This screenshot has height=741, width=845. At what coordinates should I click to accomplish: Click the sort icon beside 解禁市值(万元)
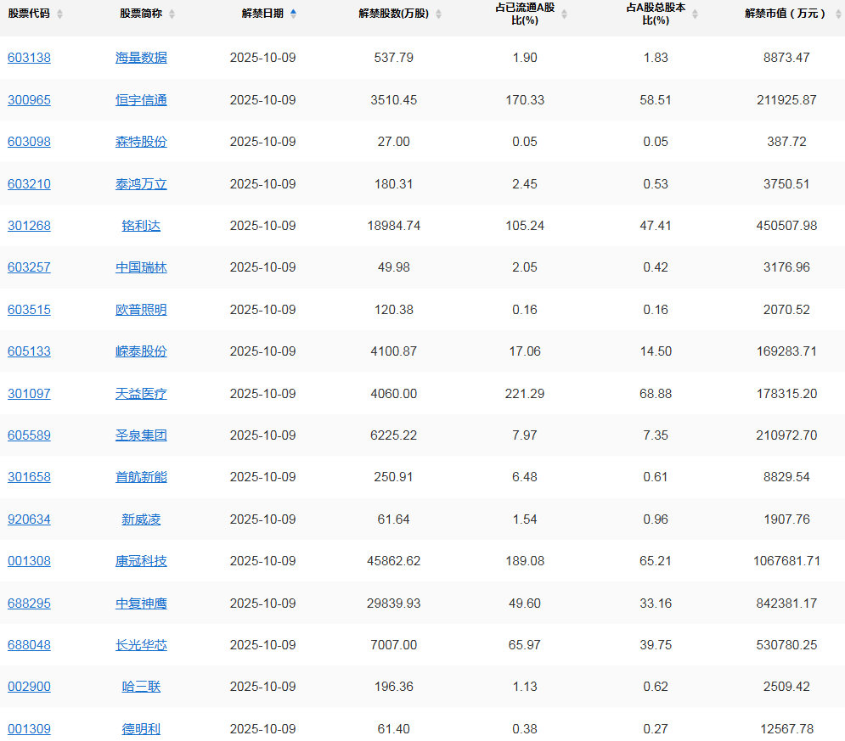point(835,14)
